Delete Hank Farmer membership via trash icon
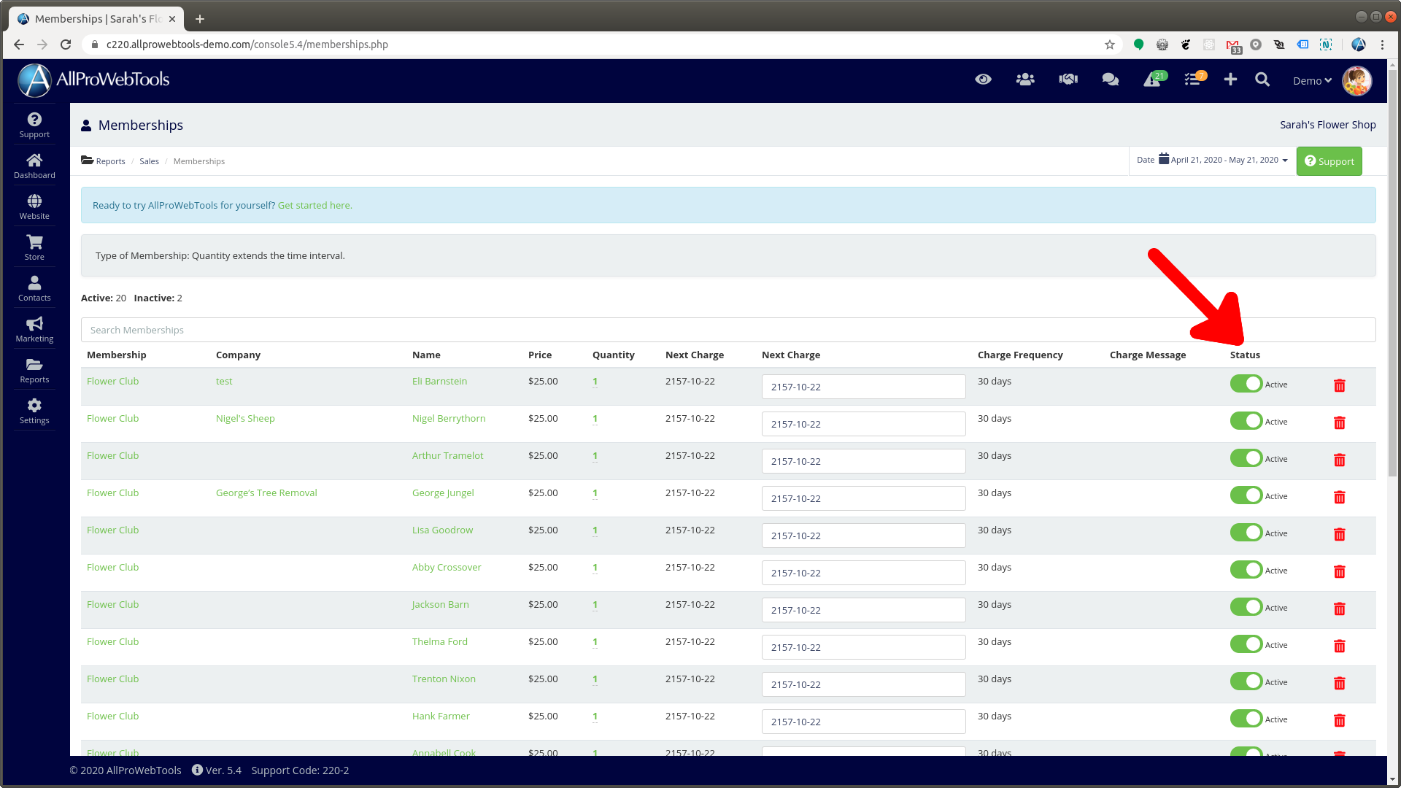The height and width of the screenshot is (788, 1401). 1339,720
